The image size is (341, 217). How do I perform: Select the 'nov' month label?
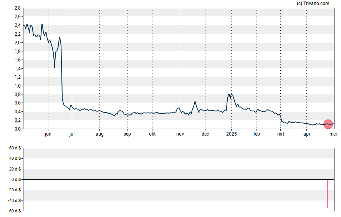[180, 134]
